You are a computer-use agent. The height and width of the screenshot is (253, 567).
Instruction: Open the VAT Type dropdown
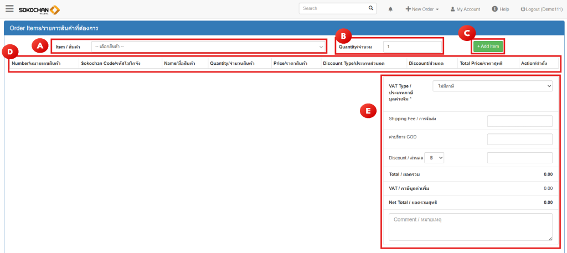(x=492, y=86)
